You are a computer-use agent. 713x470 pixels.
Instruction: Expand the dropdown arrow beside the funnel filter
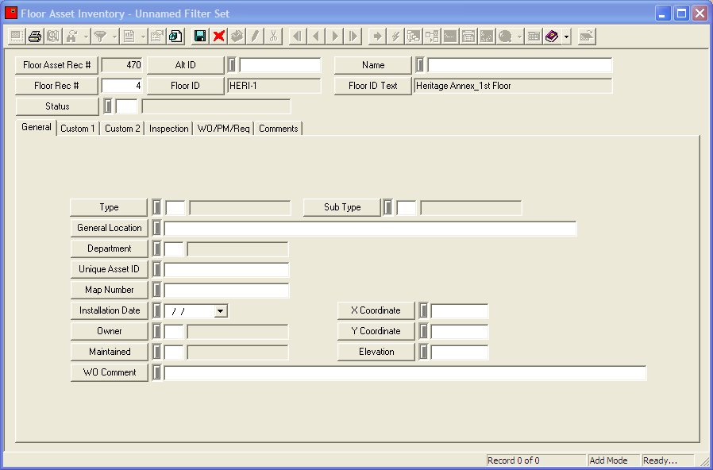[x=114, y=37]
